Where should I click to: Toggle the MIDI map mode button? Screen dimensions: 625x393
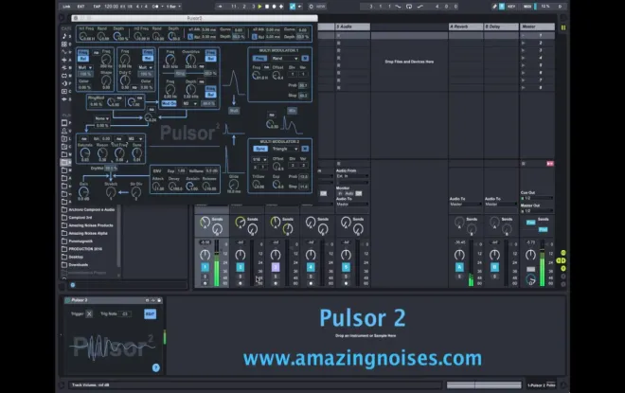pyautogui.click(x=527, y=7)
